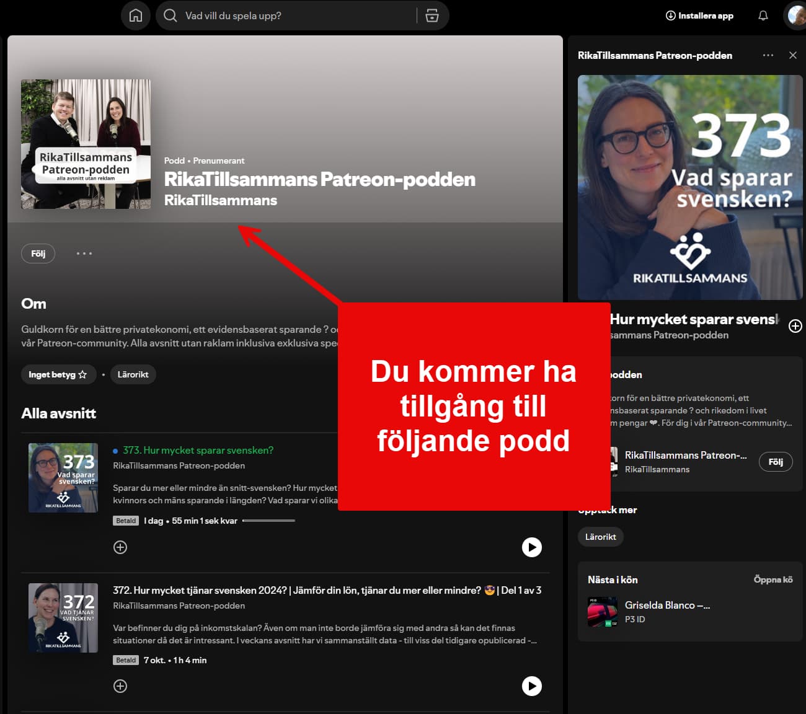Click the Installera app button

click(699, 15)
